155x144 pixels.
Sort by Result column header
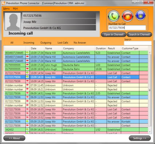click(114, 48)
